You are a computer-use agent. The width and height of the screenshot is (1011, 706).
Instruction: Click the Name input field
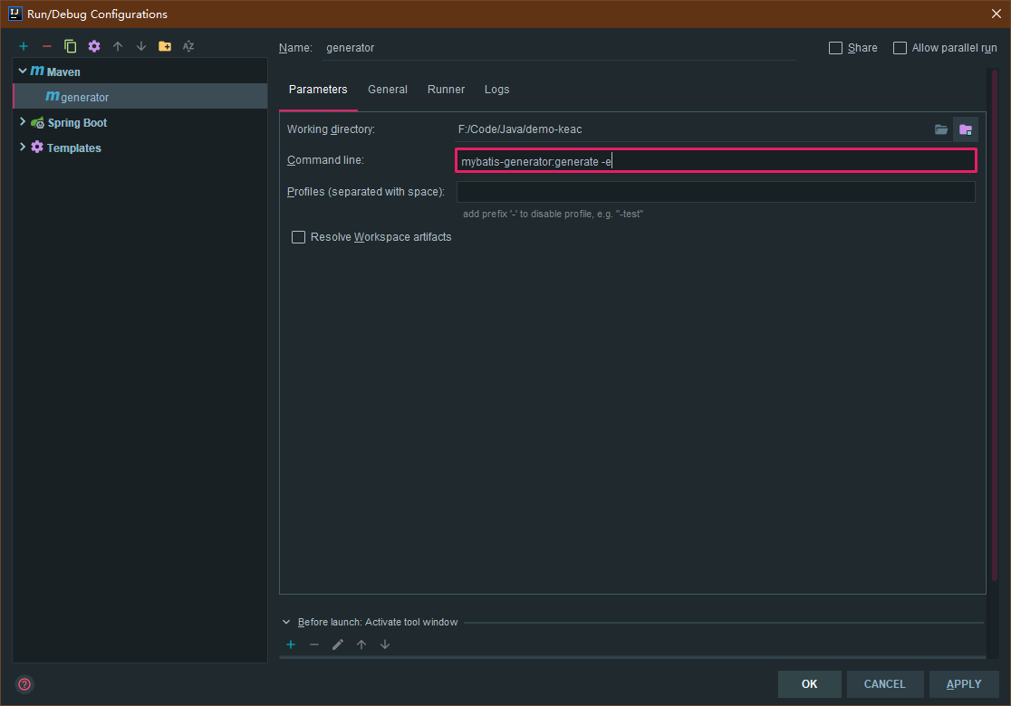[x=559, y=48]
